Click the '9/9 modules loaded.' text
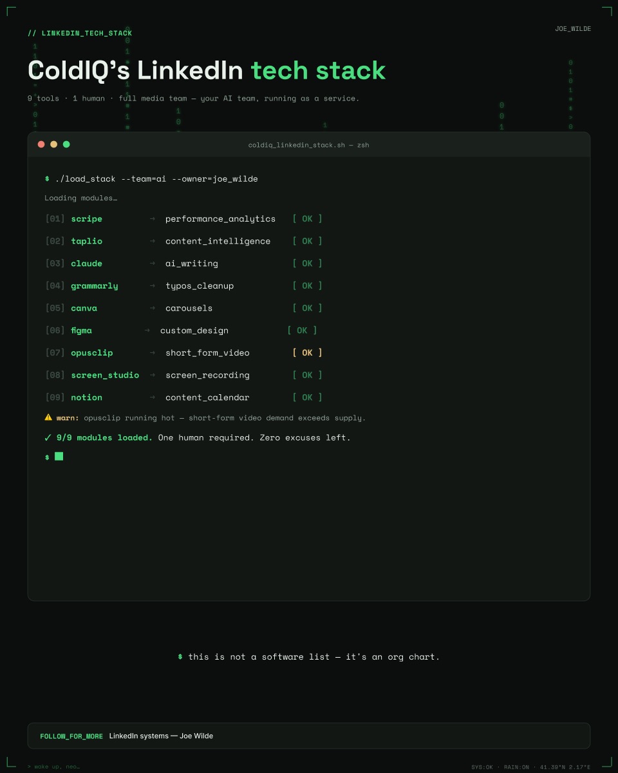Viewport: 618px width, 773px height. [104, 437]
